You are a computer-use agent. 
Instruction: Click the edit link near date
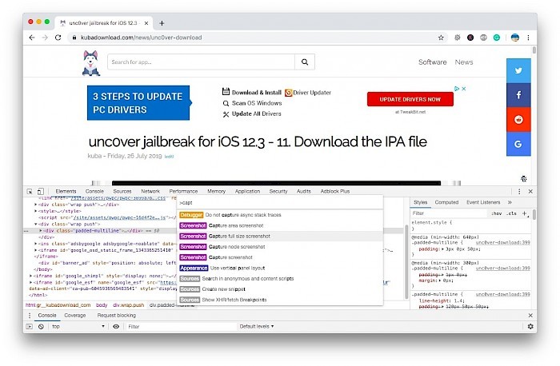coord(169,157)
